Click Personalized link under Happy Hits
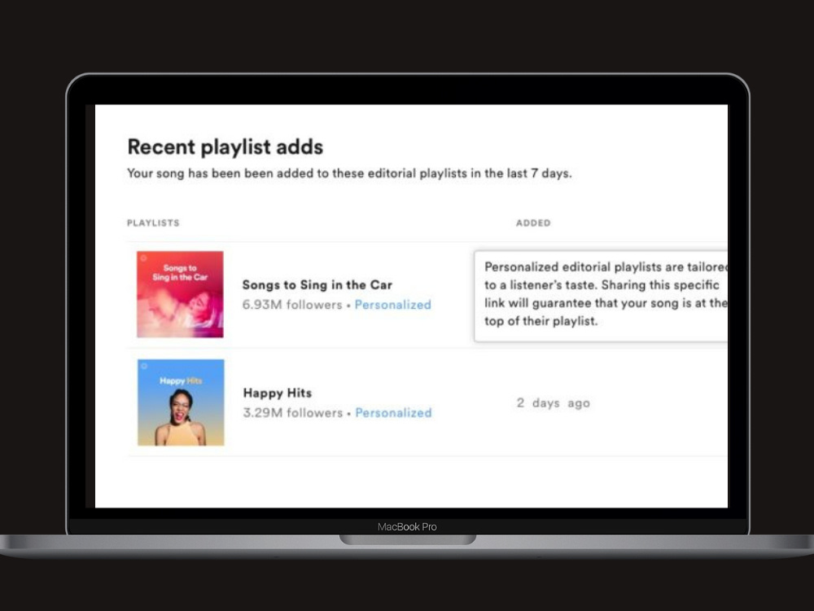 coord(393,413)
